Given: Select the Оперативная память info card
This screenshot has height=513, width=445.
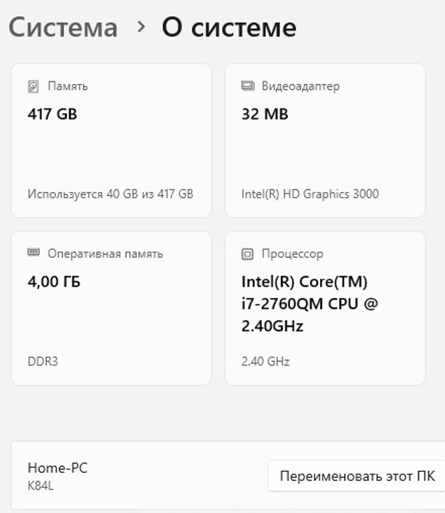Looking at the screenshot, I should click(x=111, y=307).
